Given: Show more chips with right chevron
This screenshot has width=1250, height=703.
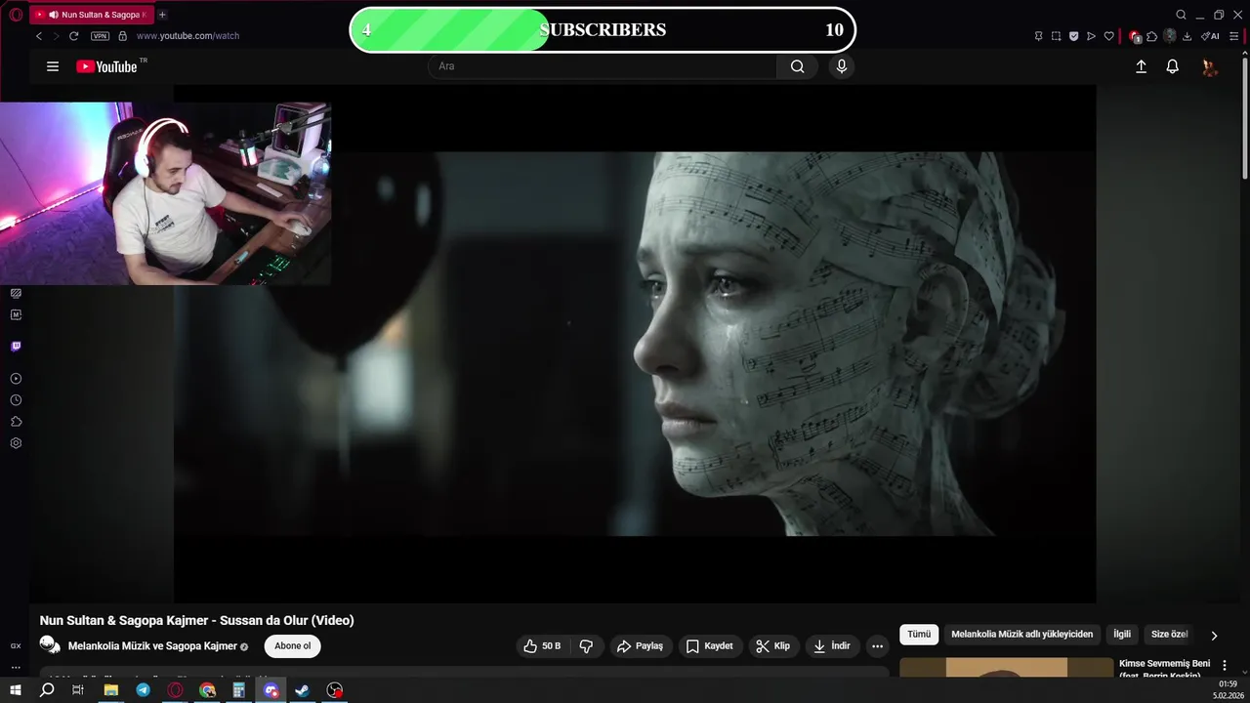Looking at the screenshot, I should coord(1214,636).
